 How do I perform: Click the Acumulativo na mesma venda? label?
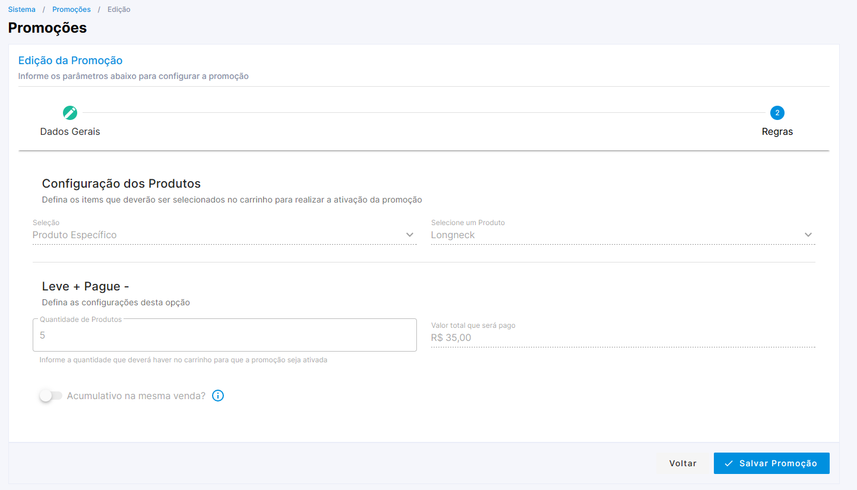[x=136, y=396]
